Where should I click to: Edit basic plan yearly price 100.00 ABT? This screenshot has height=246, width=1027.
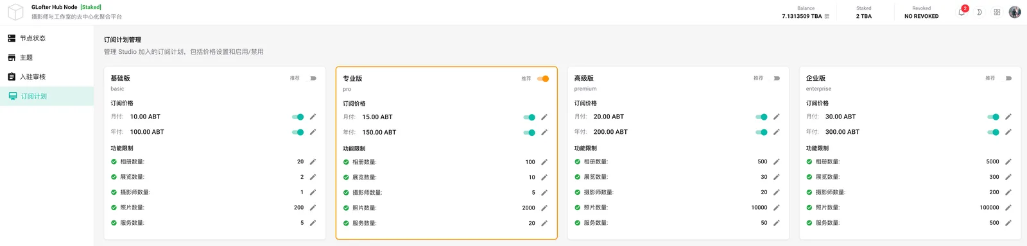point(313,132)
